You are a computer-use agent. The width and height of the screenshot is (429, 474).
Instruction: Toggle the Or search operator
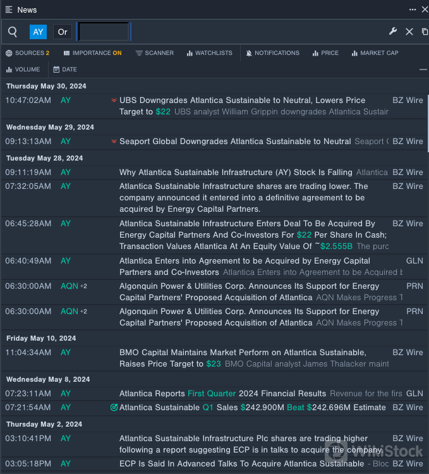coord(62,32)
